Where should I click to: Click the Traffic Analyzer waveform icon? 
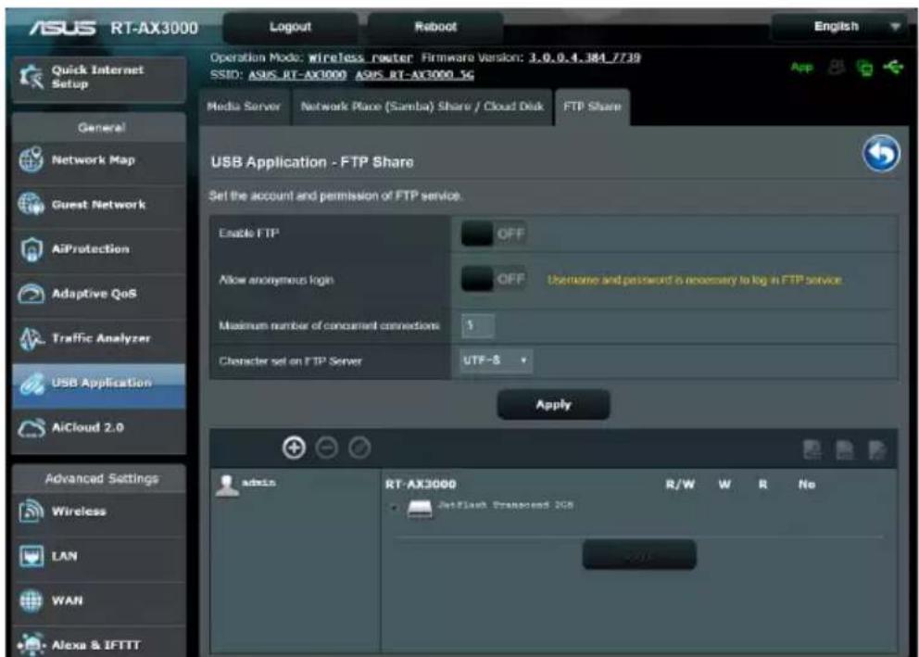[31, 338]
